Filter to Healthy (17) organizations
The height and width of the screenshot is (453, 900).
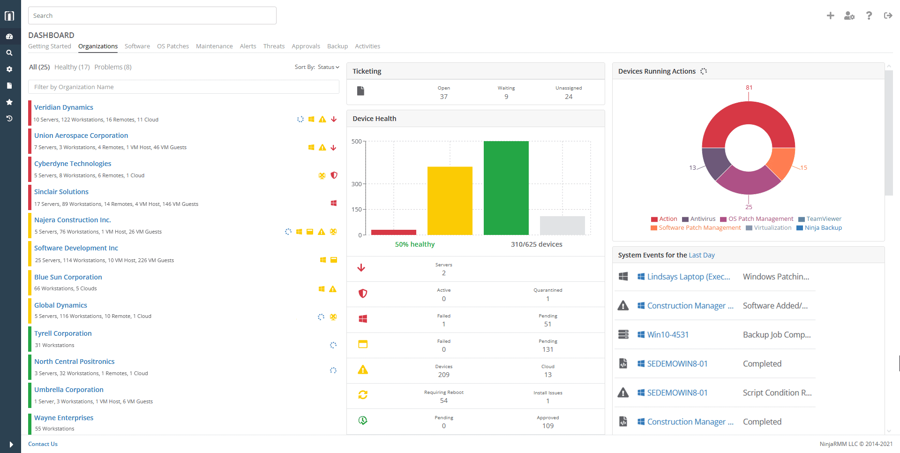coord(72,67)
